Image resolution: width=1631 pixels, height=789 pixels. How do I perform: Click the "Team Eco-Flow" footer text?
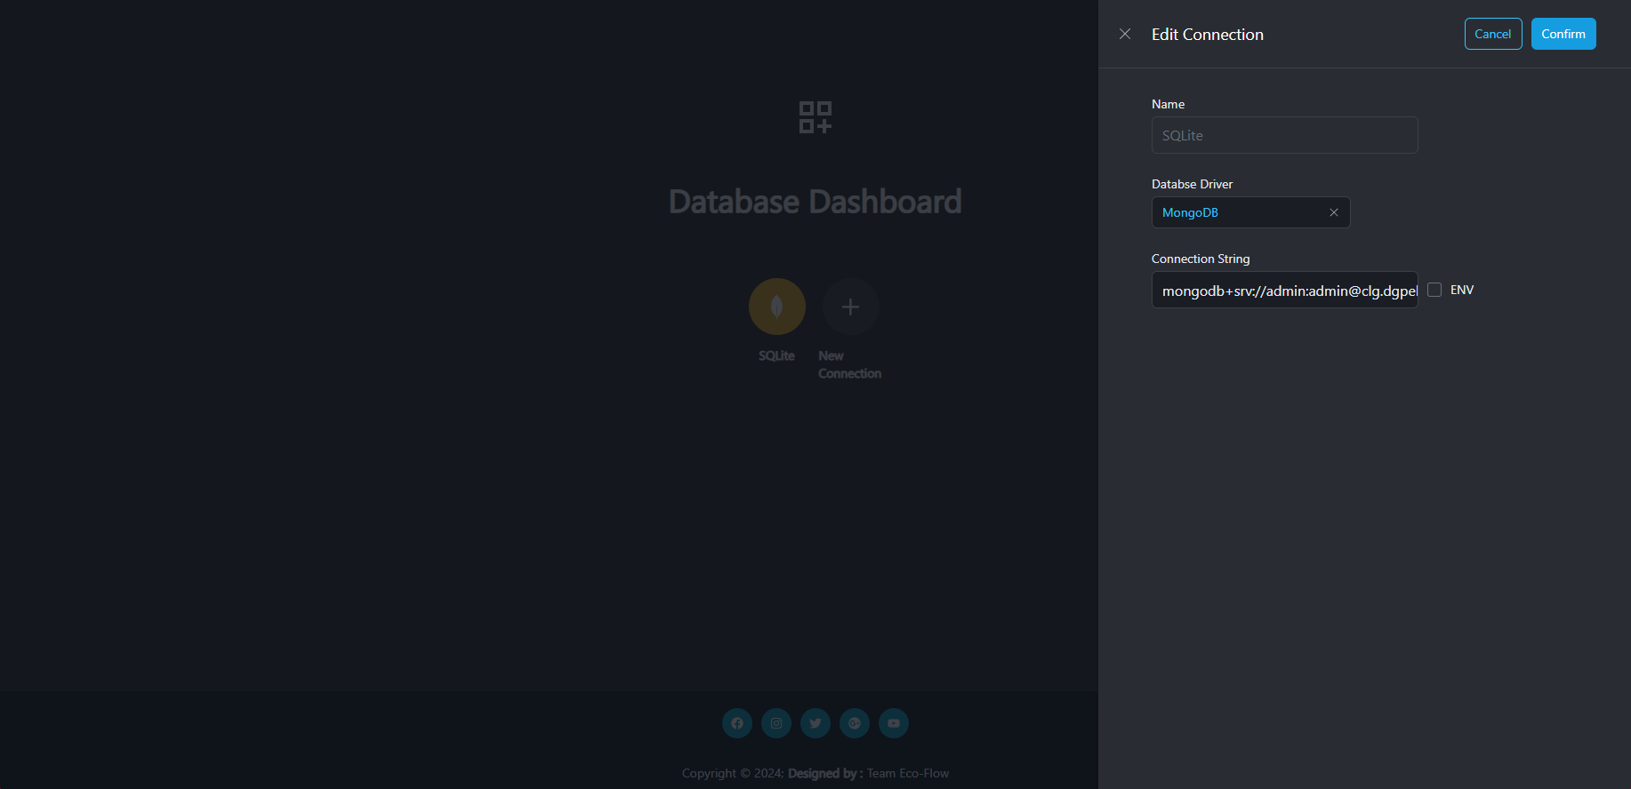click(x=908, y=773)
